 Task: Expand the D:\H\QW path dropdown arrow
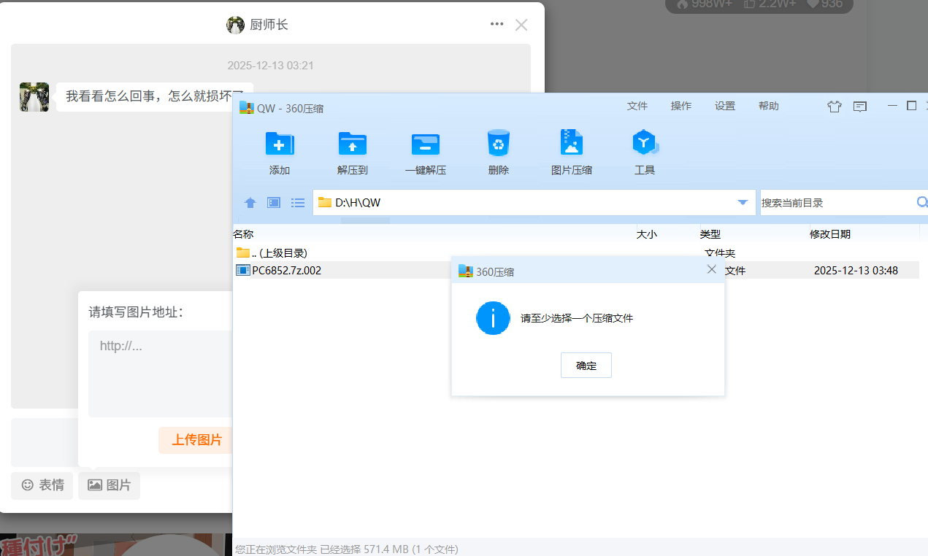coord(743,203)
